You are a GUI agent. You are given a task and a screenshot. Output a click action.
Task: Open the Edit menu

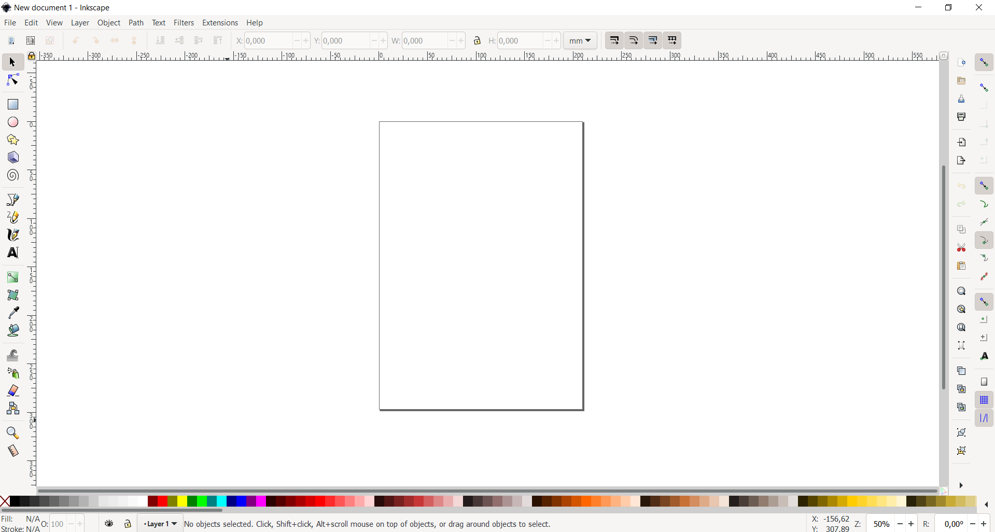[x=31, y=23]
